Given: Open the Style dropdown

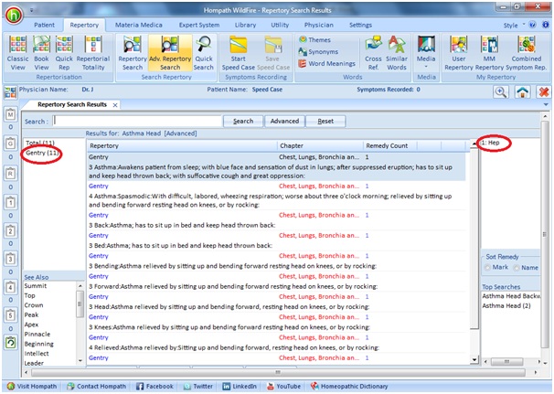Looking at the screenshot, I should pyautogui.click(x=514, y=26).
